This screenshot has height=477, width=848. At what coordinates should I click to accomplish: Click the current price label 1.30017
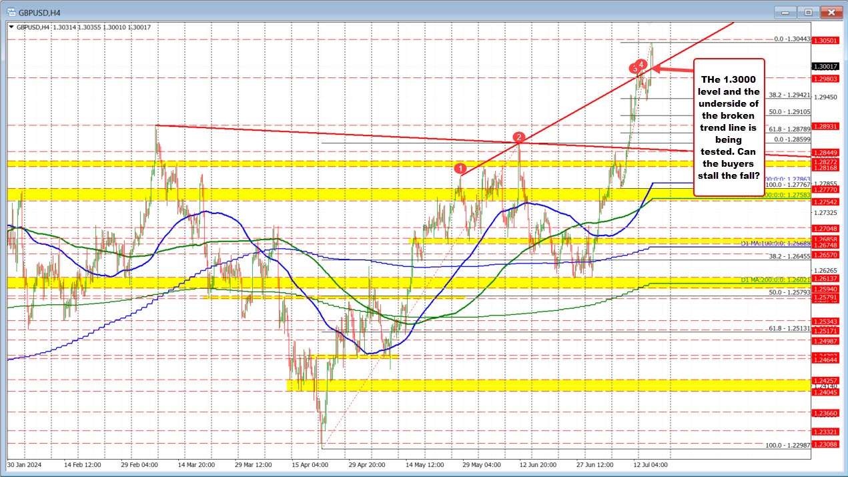[827, 66]
